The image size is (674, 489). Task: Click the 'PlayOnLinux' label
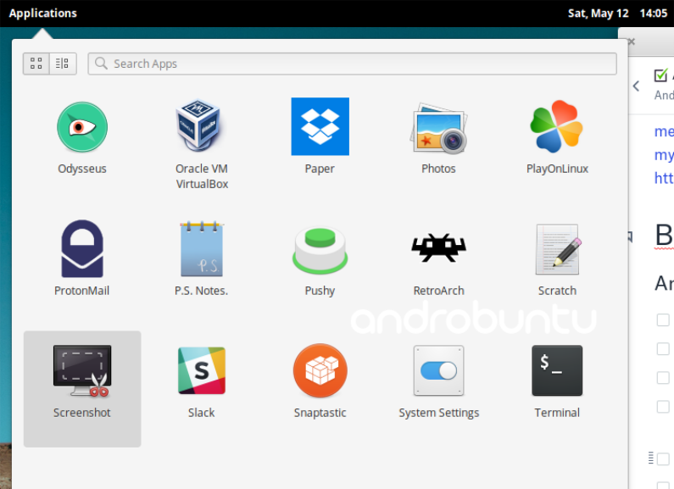(x=557, y=169)
